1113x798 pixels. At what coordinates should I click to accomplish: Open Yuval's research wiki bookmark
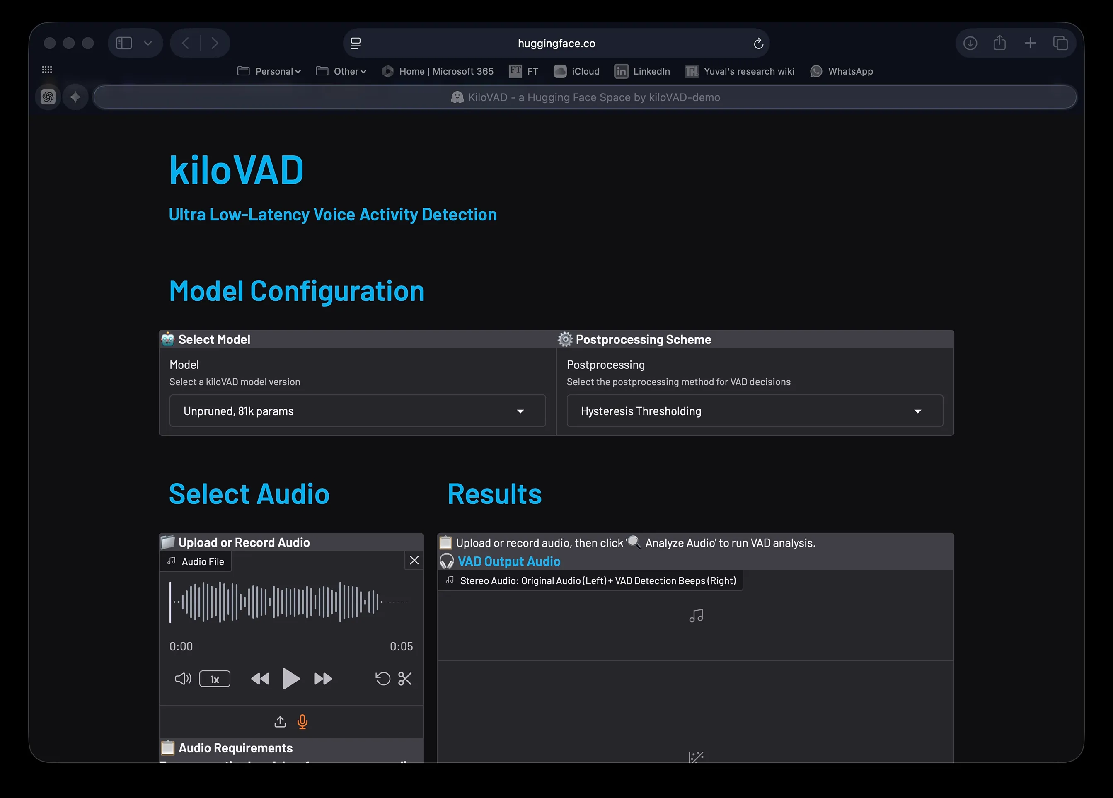740,71
